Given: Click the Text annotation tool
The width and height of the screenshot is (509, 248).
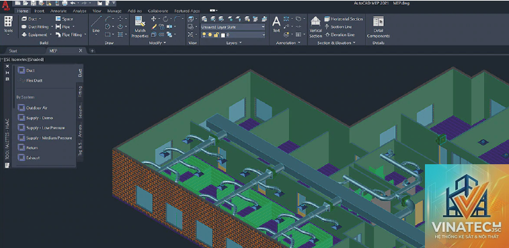Looking at the screenshot, I should [276, 24].
